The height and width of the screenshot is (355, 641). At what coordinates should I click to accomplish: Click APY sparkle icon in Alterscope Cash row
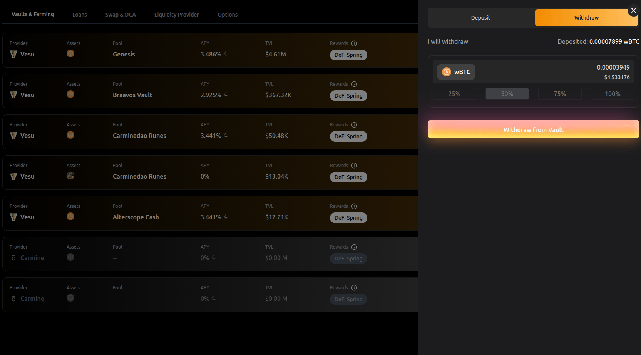[x=226, y=217]
